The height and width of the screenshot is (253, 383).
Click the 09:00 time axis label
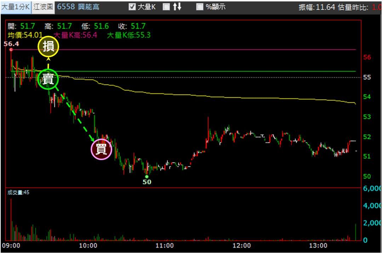point(11,246)
